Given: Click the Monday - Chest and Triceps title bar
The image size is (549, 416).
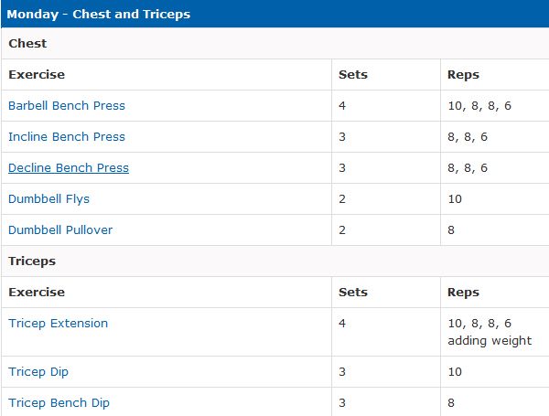Looking at the screenshot, I should point(98,14).
